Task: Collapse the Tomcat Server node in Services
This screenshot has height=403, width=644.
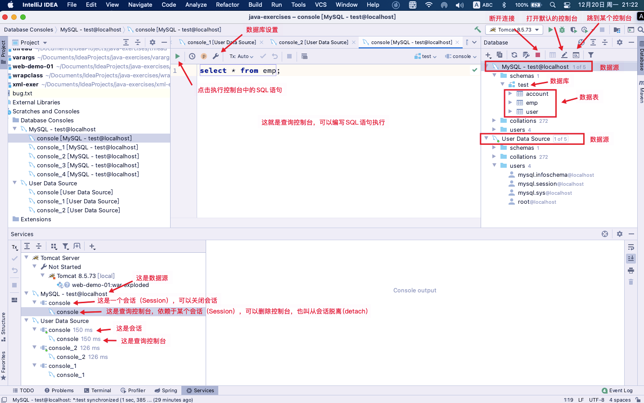Action: tap(27, 258)
